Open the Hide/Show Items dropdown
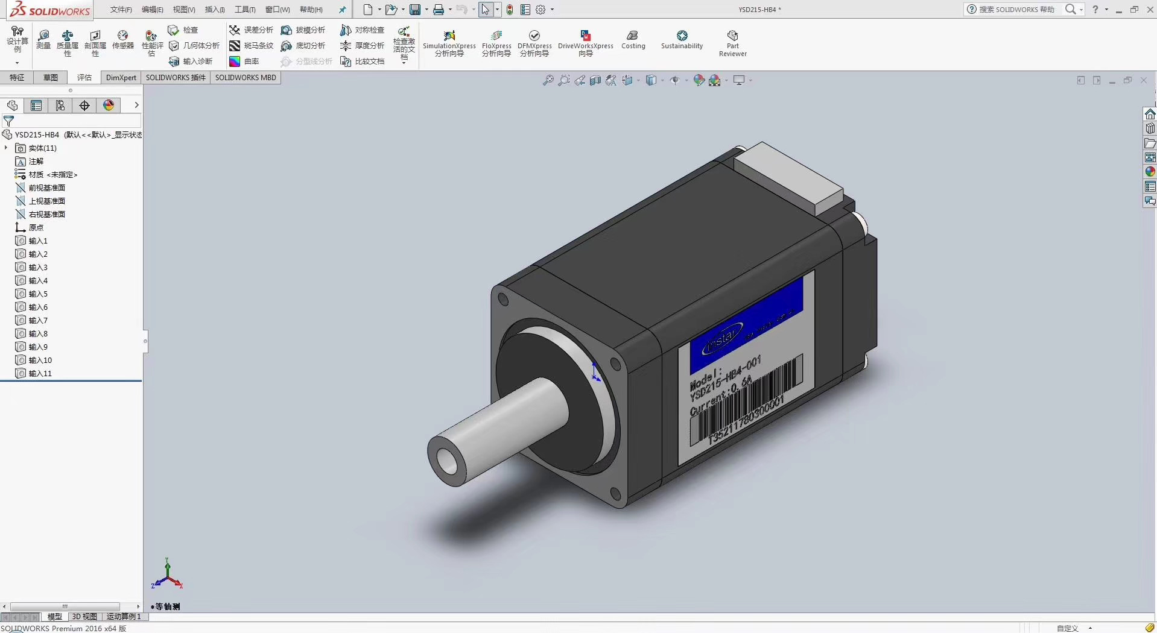Screen dimensions: 1157x633 [x=686, y=80]
